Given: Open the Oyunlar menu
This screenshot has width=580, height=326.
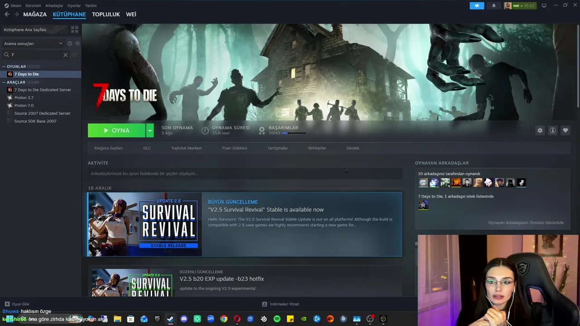Looking at the screenshot, I should pos(74,5).
